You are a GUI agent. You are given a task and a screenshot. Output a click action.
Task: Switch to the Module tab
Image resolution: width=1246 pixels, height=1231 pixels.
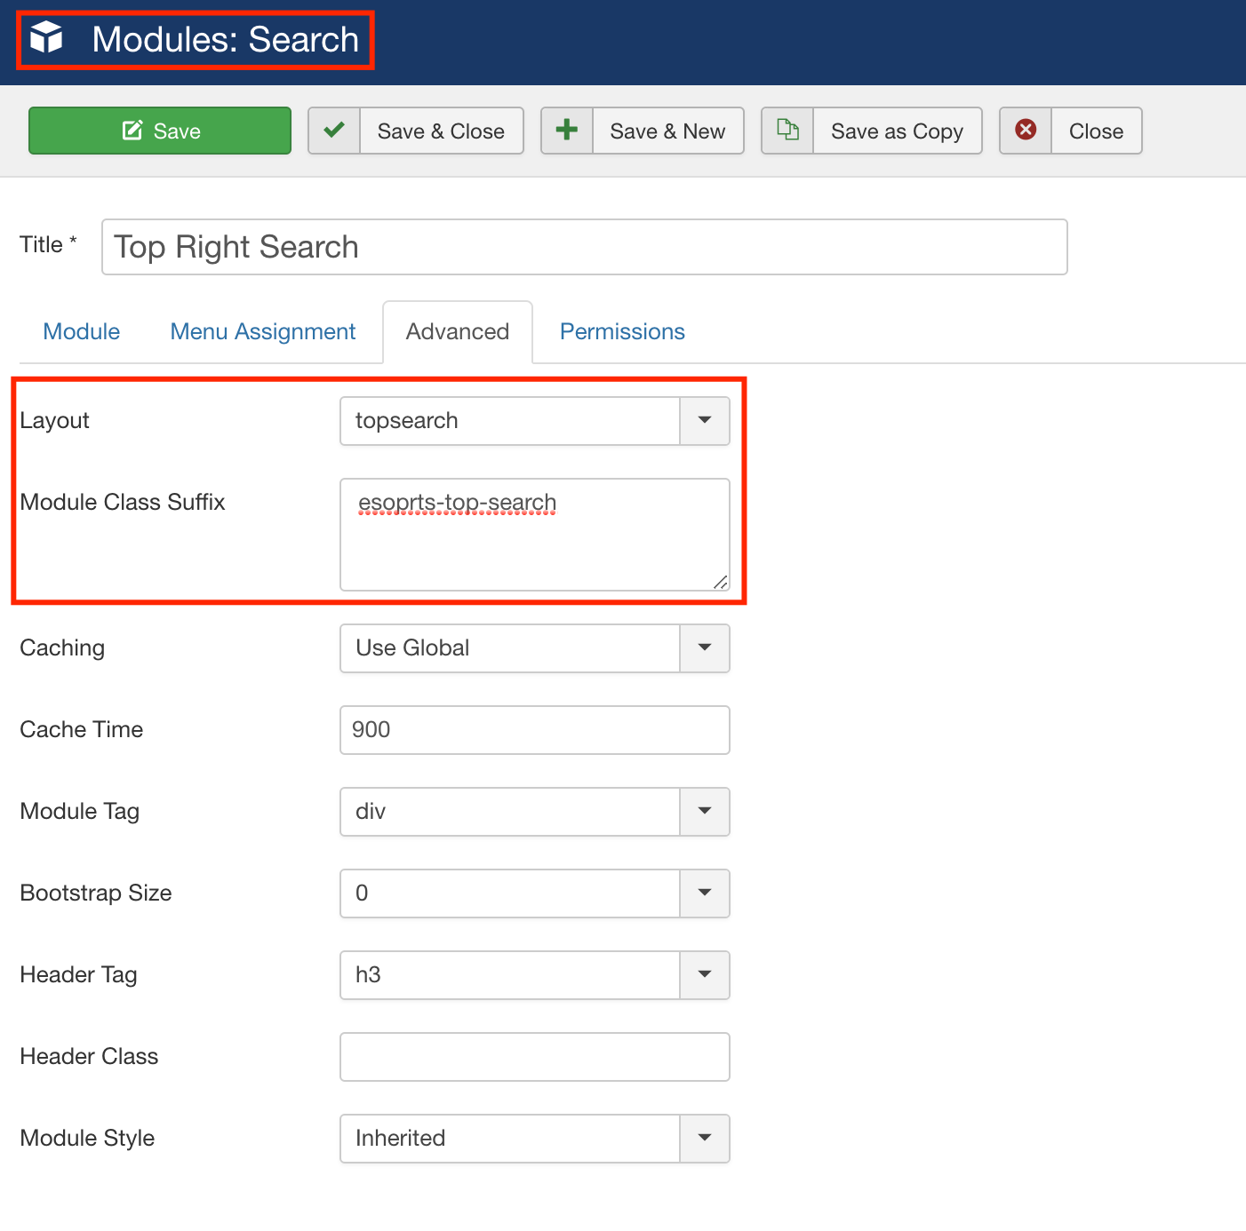(x=82, y=332)
